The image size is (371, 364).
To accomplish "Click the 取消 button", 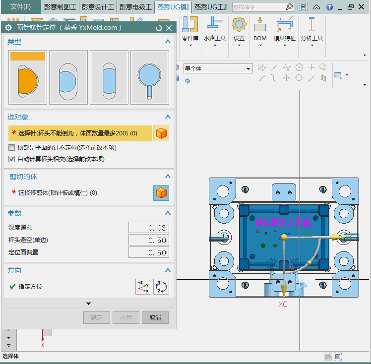I will pos(155,318).
